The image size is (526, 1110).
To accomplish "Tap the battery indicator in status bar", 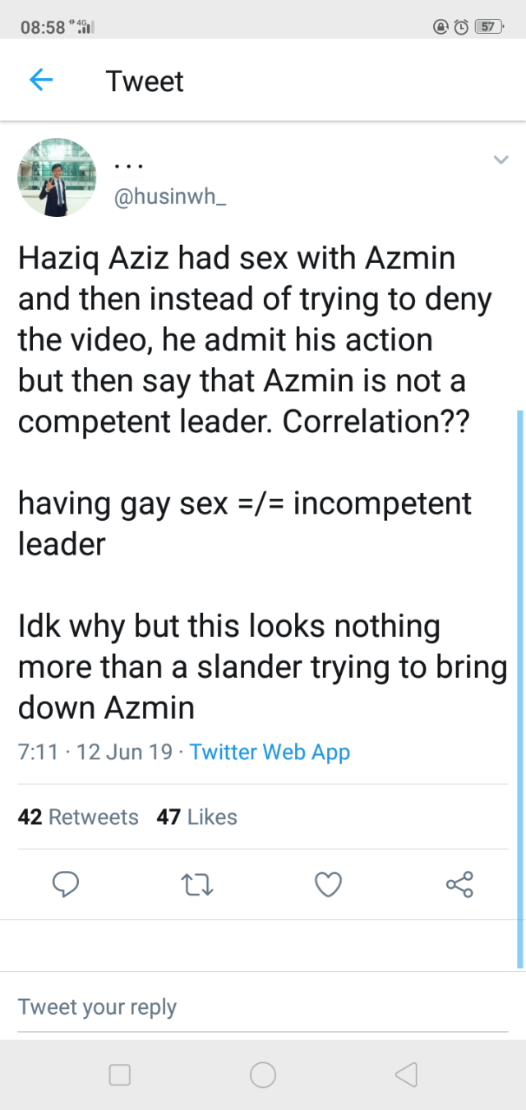I will [x=489, y=26].
